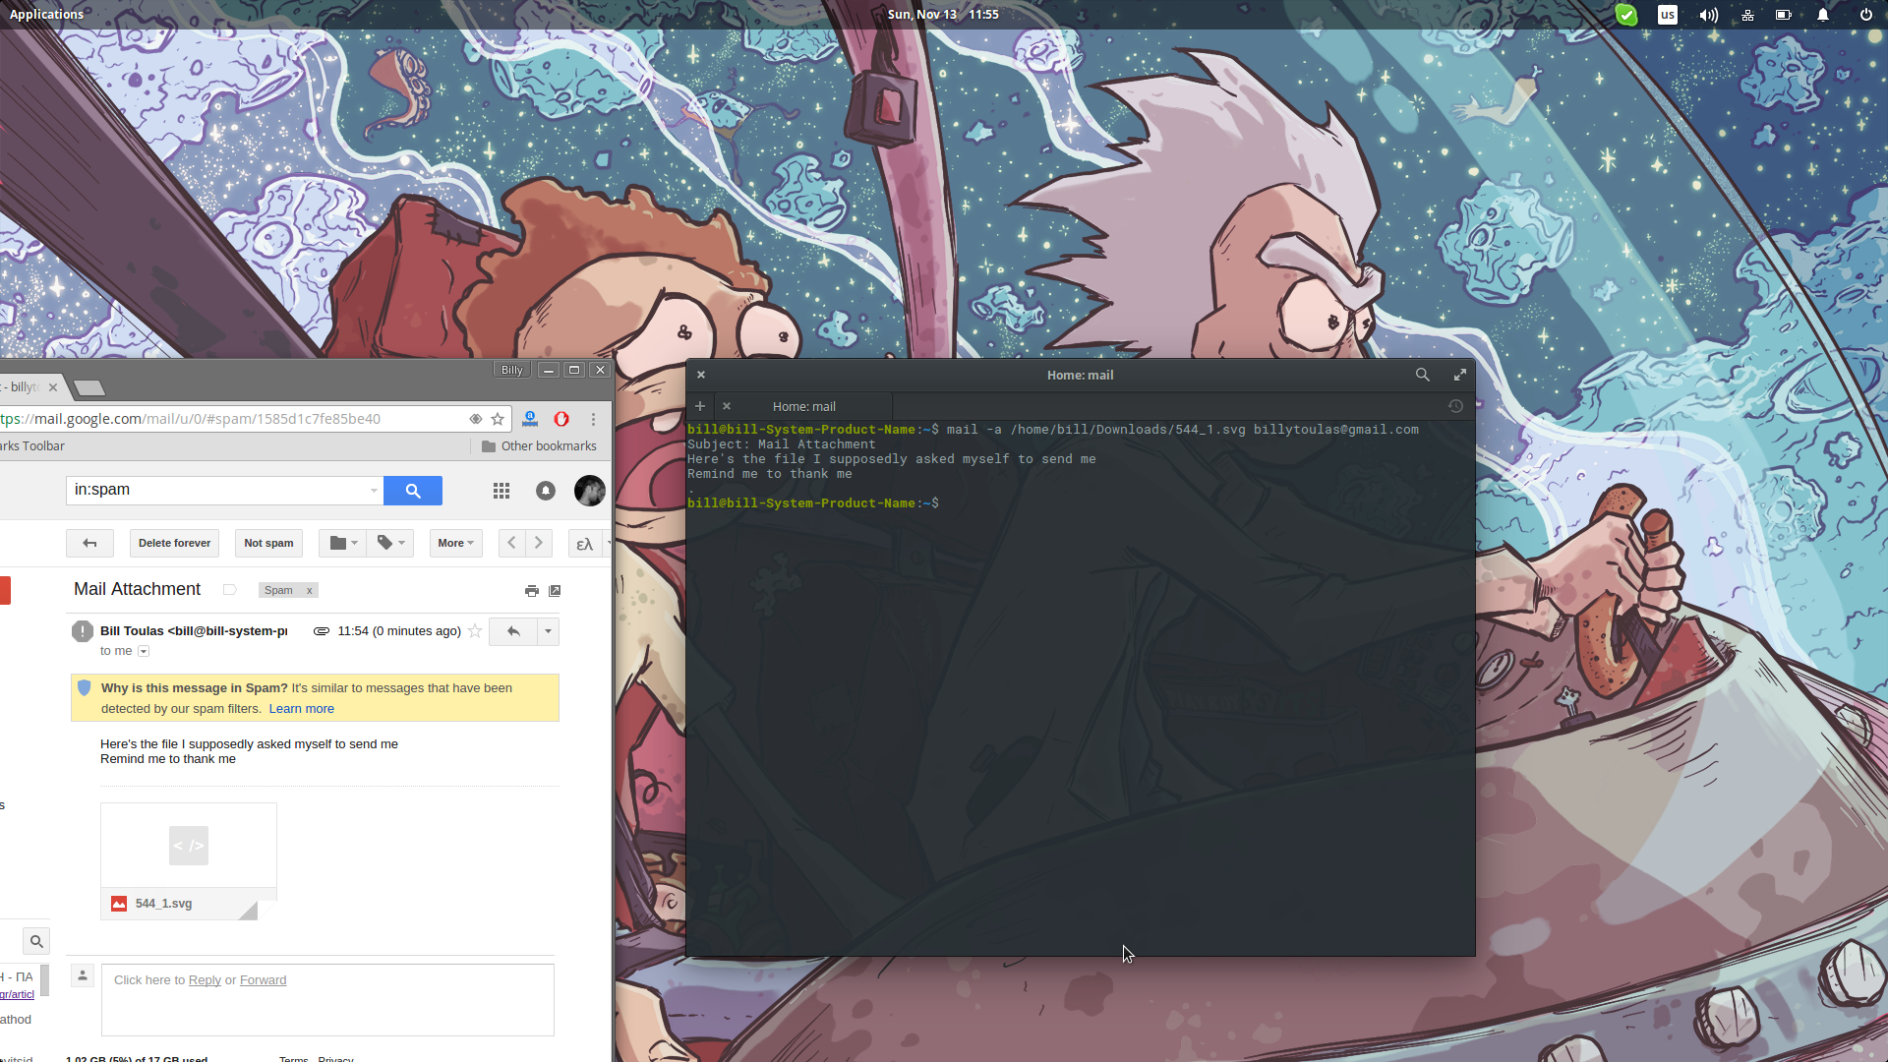Click the Reply link in reply box

coord(205,980)
